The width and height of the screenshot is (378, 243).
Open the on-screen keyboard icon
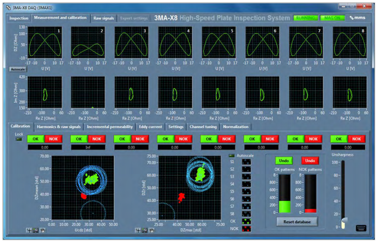[361, 228]
